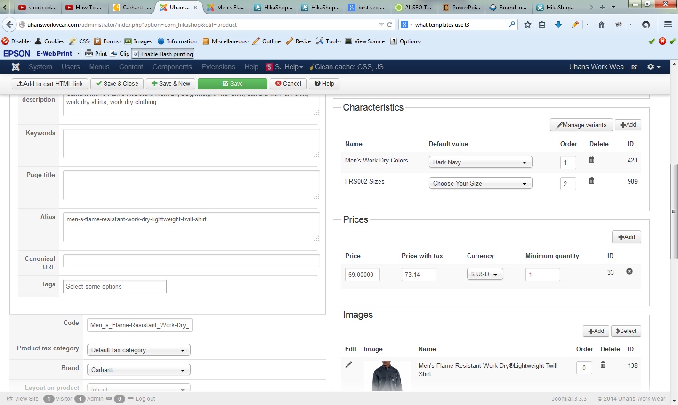Open a new browser tab

point(602,7)
